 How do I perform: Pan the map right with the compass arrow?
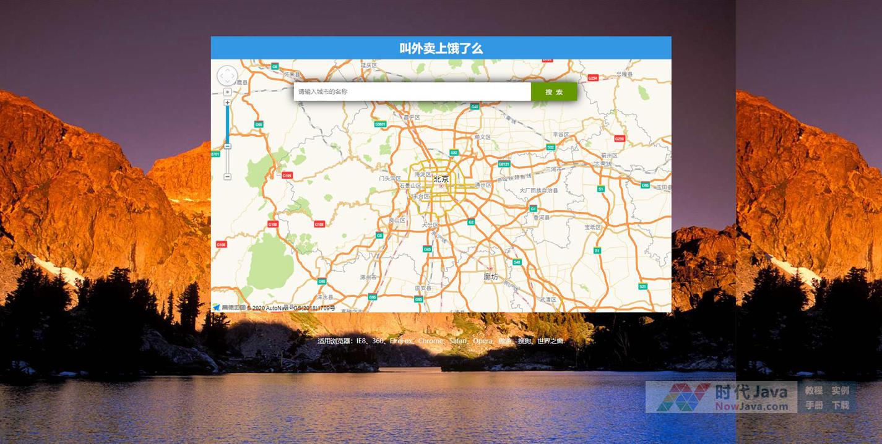click(x=234, y=76)
